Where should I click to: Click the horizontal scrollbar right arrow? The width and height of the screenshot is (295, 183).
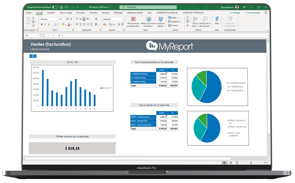266,159
